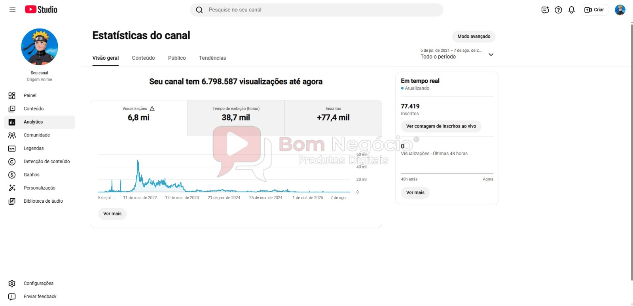Select the Tendências tab
Image resolution: width=633 pixels, height=306 pixels.
[212, 58]
